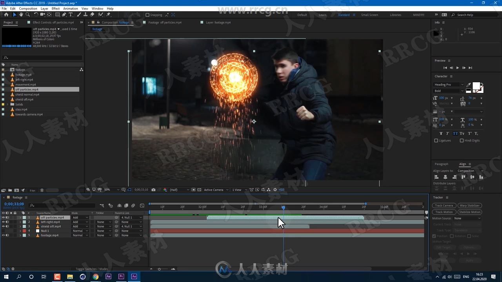Click the Home icon in the toolbar
This screenshot has width=502, height=282.
pyautogui.click(x=6, y=14)
